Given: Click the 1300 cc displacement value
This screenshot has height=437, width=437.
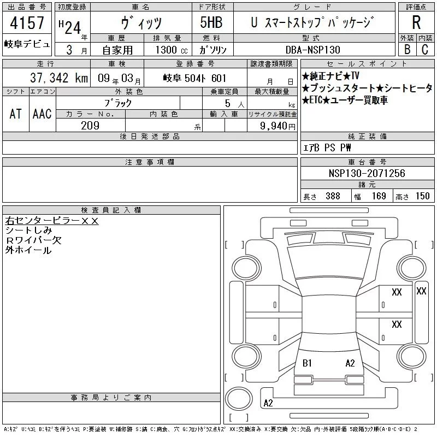Looking at the screenshot, I should [172, 50].
